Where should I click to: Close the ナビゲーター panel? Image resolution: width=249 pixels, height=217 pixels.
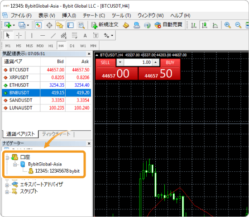[x=89, y=144]
